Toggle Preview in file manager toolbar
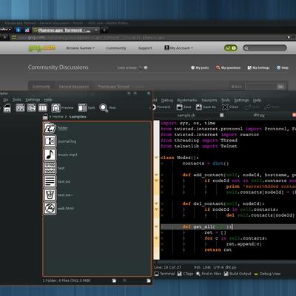This screenshot has height=296, width=296. [x=62, y=108]
